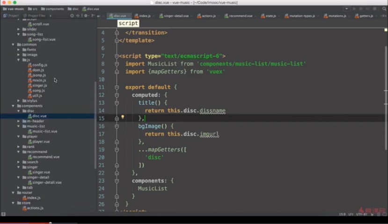Toggle fold marker at line 7 script tag

tap(117, 56)
